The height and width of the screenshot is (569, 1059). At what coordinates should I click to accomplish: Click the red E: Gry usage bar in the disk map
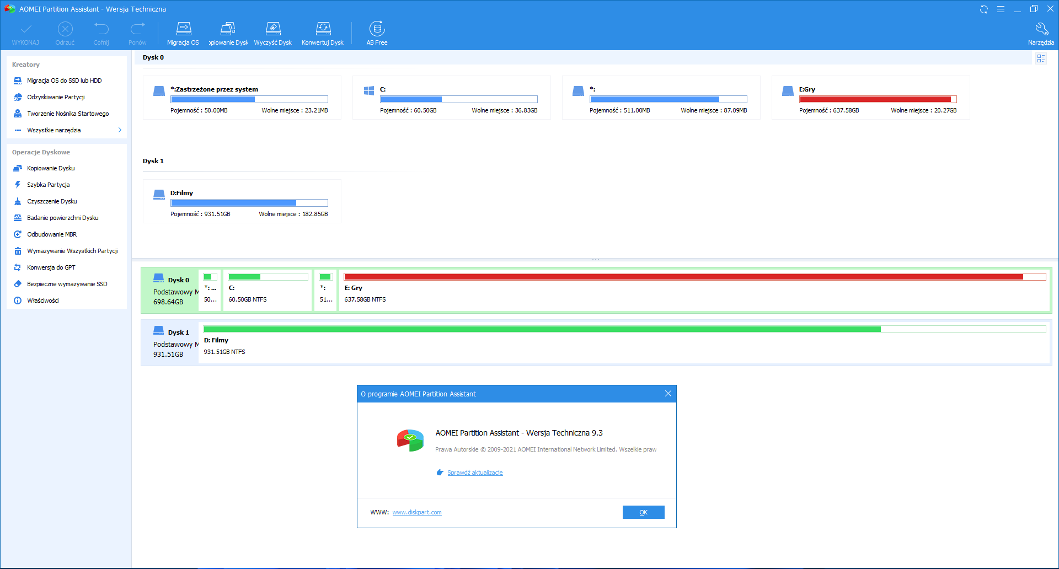pos(695,277)
